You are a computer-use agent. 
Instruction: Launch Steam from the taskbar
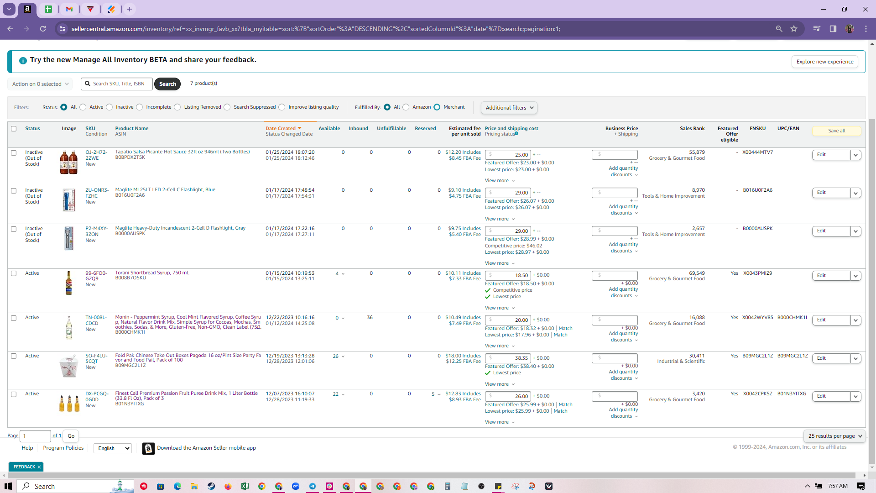coord(211,486)
